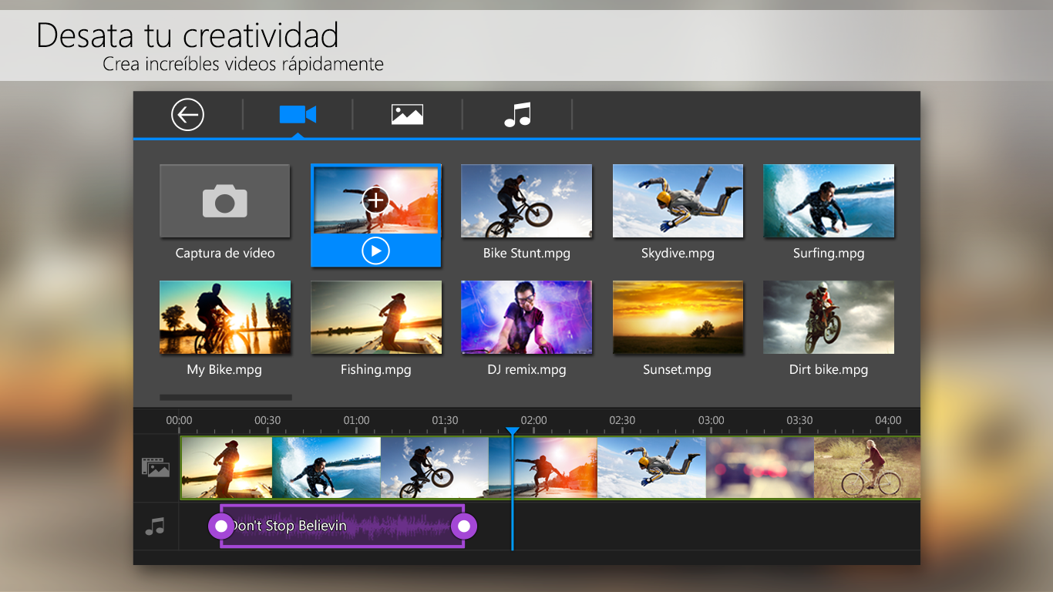Screen dimensions: 1053x592
Task: Click the add (+) icon on the selected clip
Action: pyautogui.click(x=375, y=200)
